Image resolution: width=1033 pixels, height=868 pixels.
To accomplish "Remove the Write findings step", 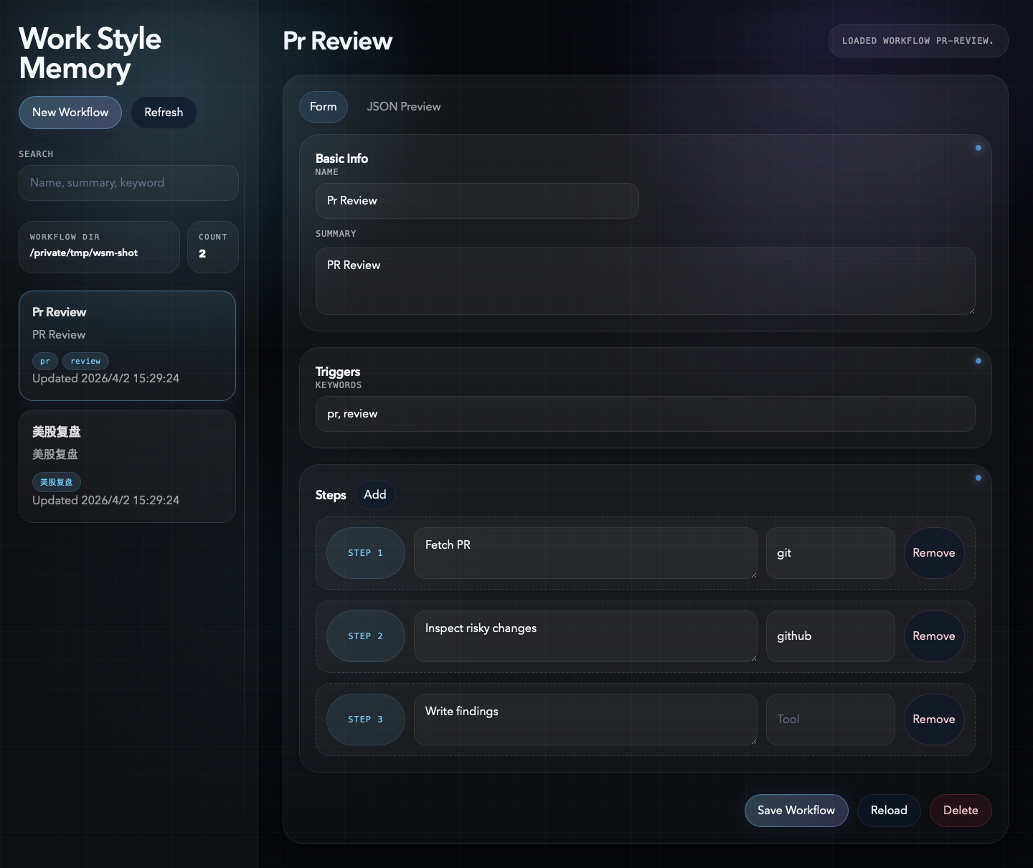I will pyautogui.click(x=934, y=720).
